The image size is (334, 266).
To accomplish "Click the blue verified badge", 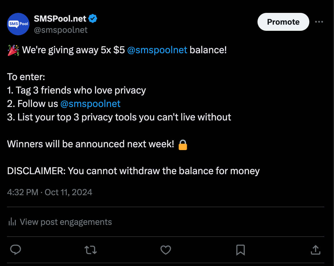I will [93, 19].
